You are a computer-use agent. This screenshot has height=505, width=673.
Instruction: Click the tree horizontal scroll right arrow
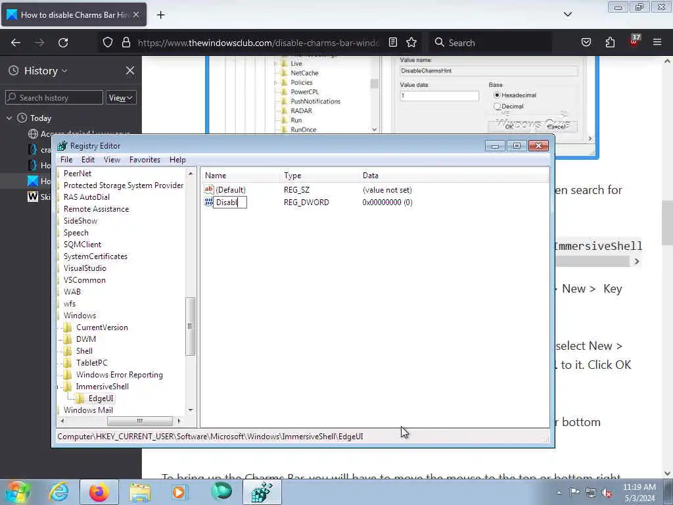[179, 421]
